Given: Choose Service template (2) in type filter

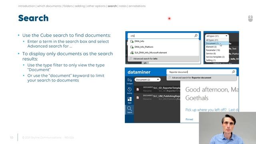Looking at the screenshot, I should (217, 57).
